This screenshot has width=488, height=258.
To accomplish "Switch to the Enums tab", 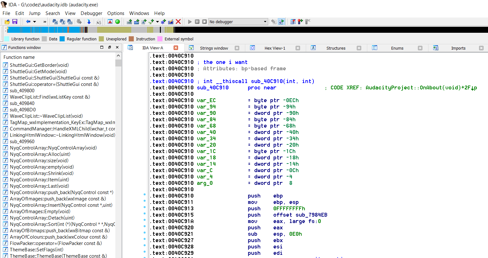I will [x=397, y=48].
